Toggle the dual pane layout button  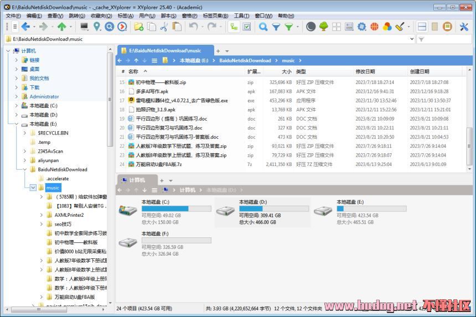click(x=422, y=27)
